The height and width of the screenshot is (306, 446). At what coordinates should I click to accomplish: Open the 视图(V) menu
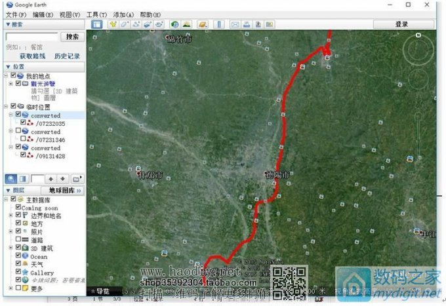tap(69, 14)
